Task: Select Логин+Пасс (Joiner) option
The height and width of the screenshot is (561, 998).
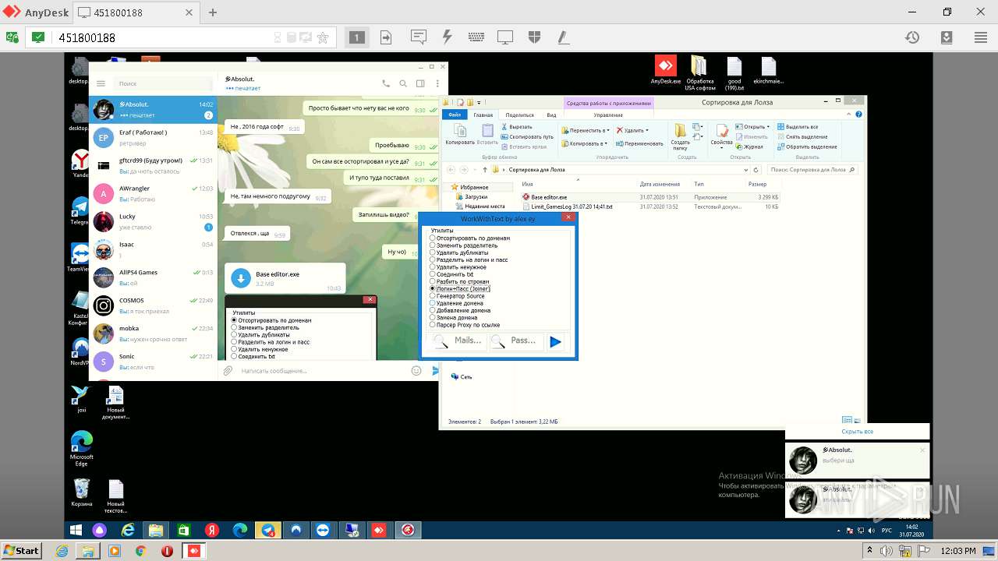Action: pyautogui.click(x=460, y=289)
